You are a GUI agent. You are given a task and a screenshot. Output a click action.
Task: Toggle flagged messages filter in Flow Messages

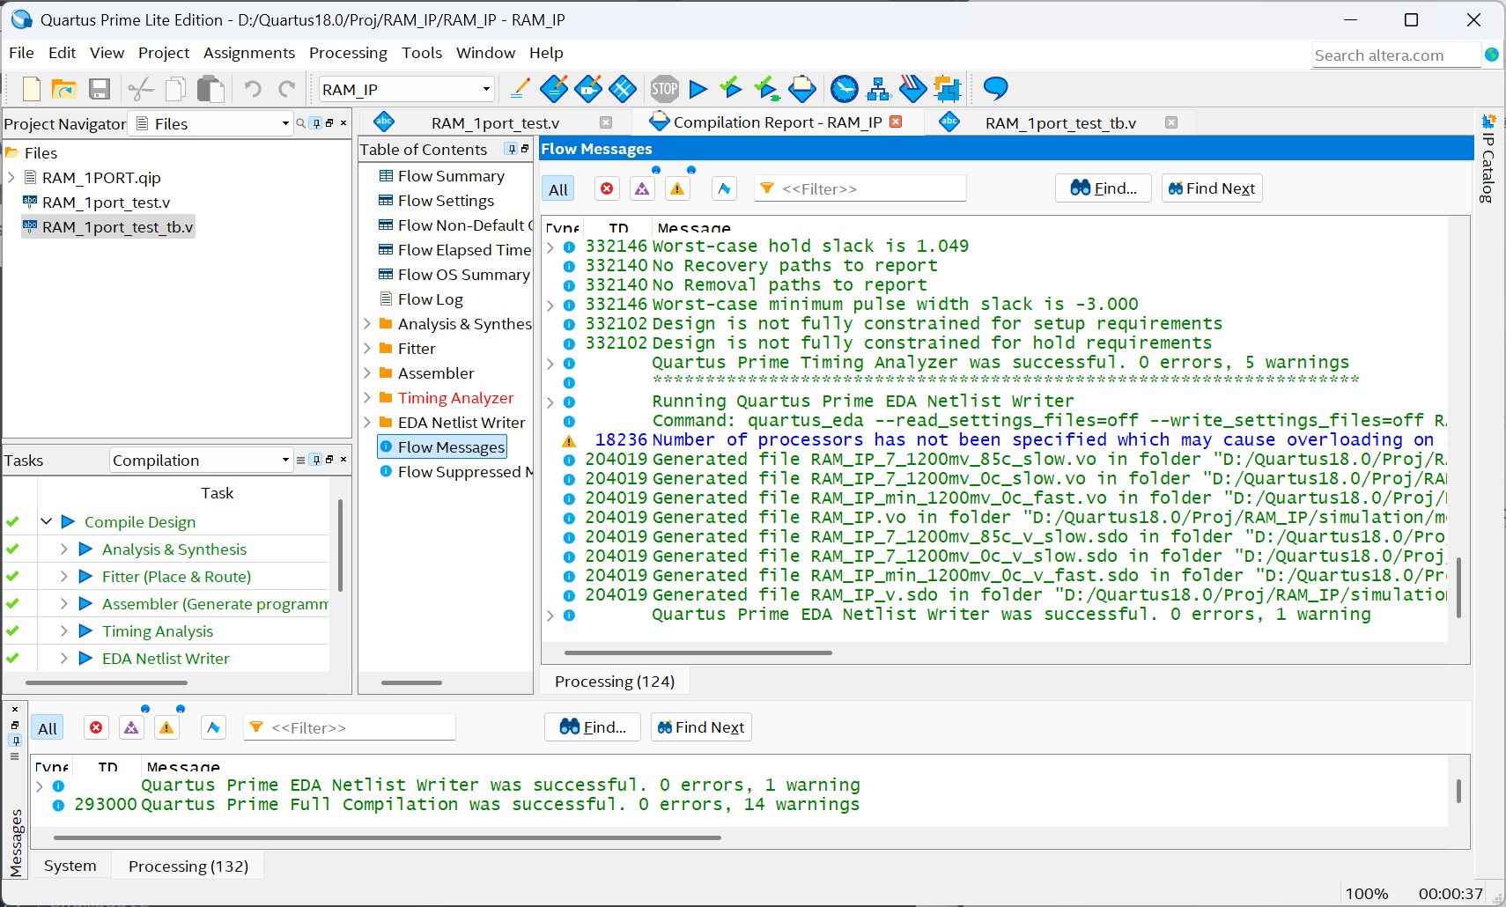[x=724, y=188]
